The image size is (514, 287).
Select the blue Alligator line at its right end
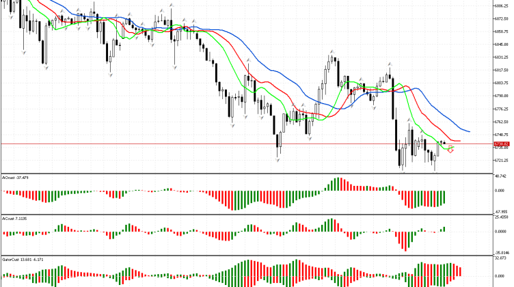click(x=468, y=130)
